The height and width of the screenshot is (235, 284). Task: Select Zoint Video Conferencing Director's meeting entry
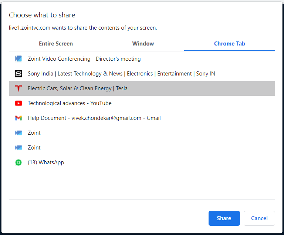click(x=84, y=59)
